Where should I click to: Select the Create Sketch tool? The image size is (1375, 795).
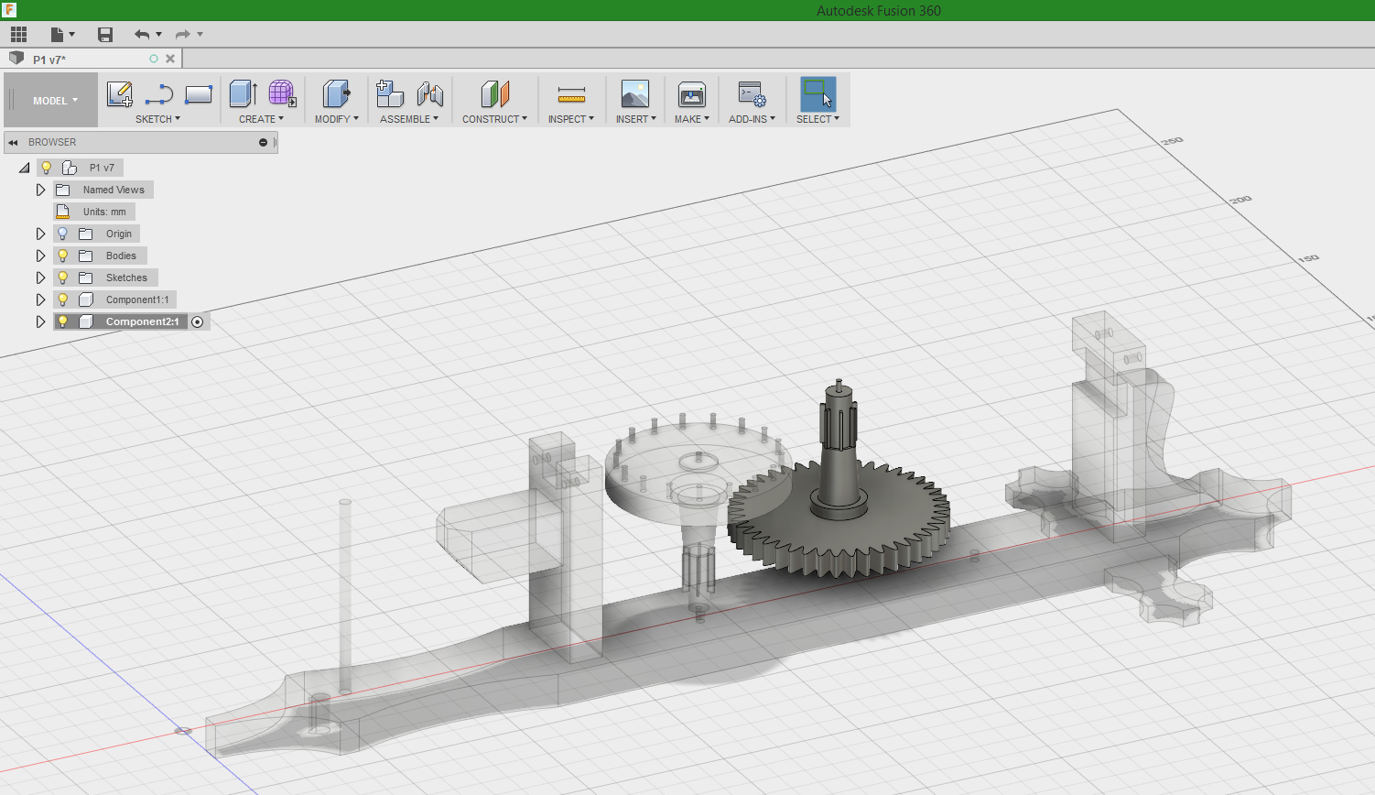pyautogui.click(x=120, y=94)
